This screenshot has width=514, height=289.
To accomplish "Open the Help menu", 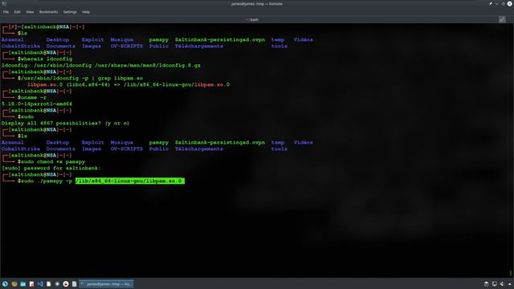I will [86, 12].
